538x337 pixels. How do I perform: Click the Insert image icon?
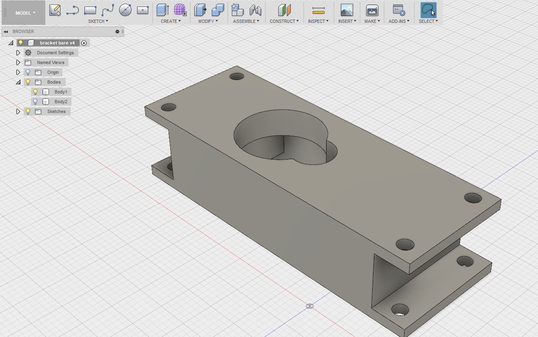(347, 10)
